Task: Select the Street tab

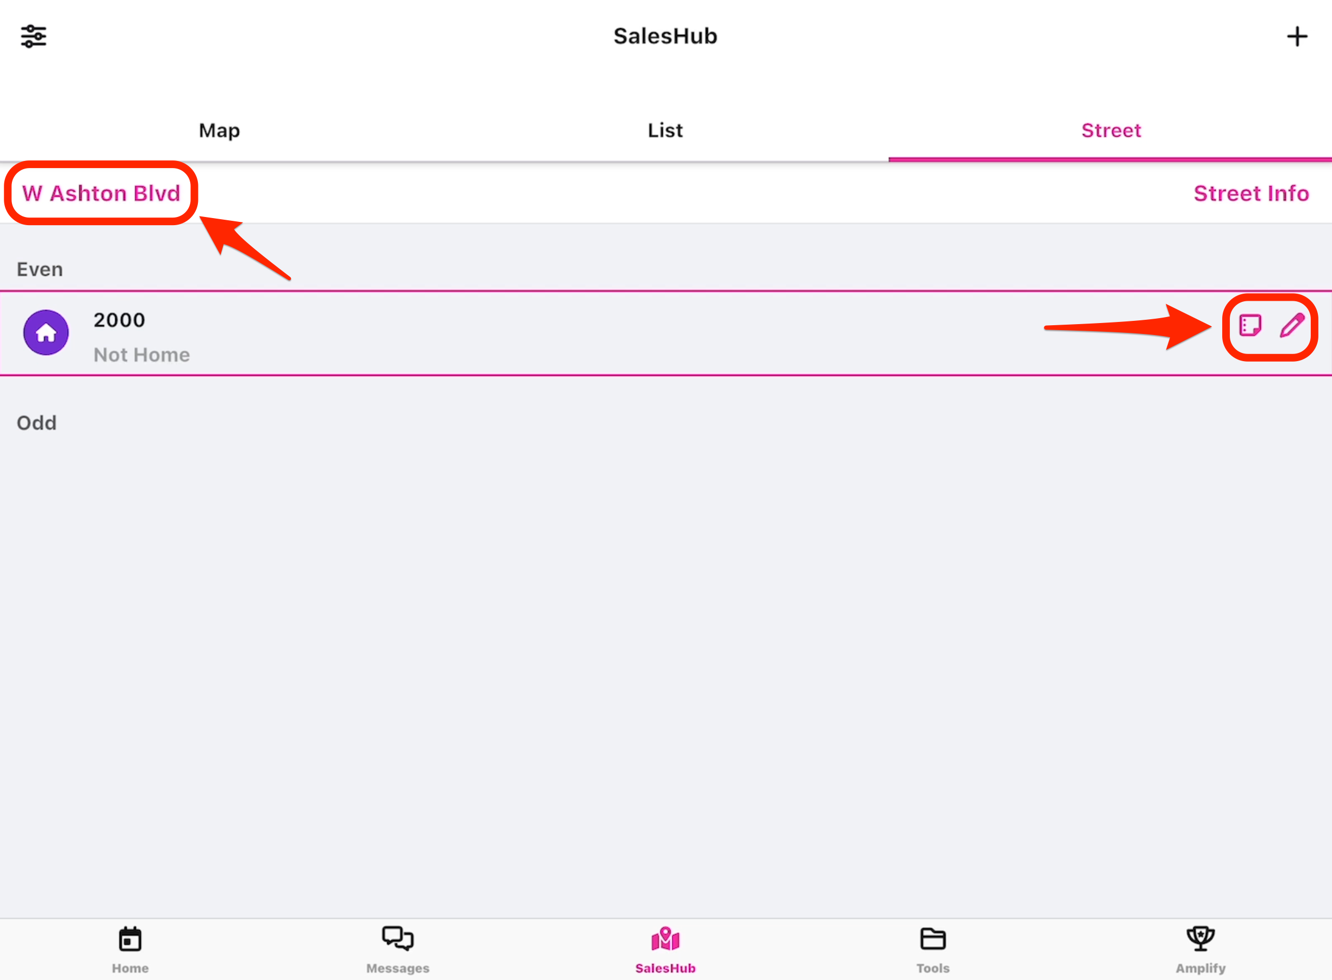Action: (1111, 131)
